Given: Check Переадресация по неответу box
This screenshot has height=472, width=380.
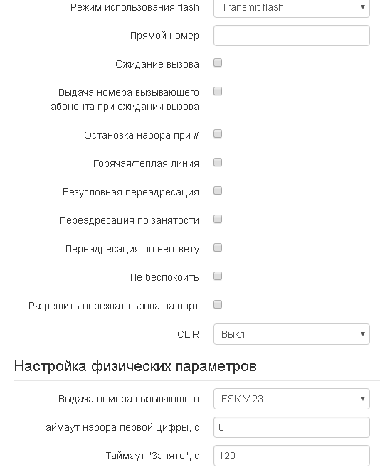Looking at the screenshot, I should pyautogui.click(x=218, y=247).
